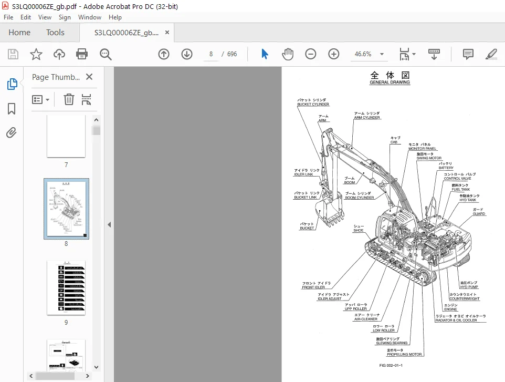Click thumbnail panel scroll down arrow

96,367
